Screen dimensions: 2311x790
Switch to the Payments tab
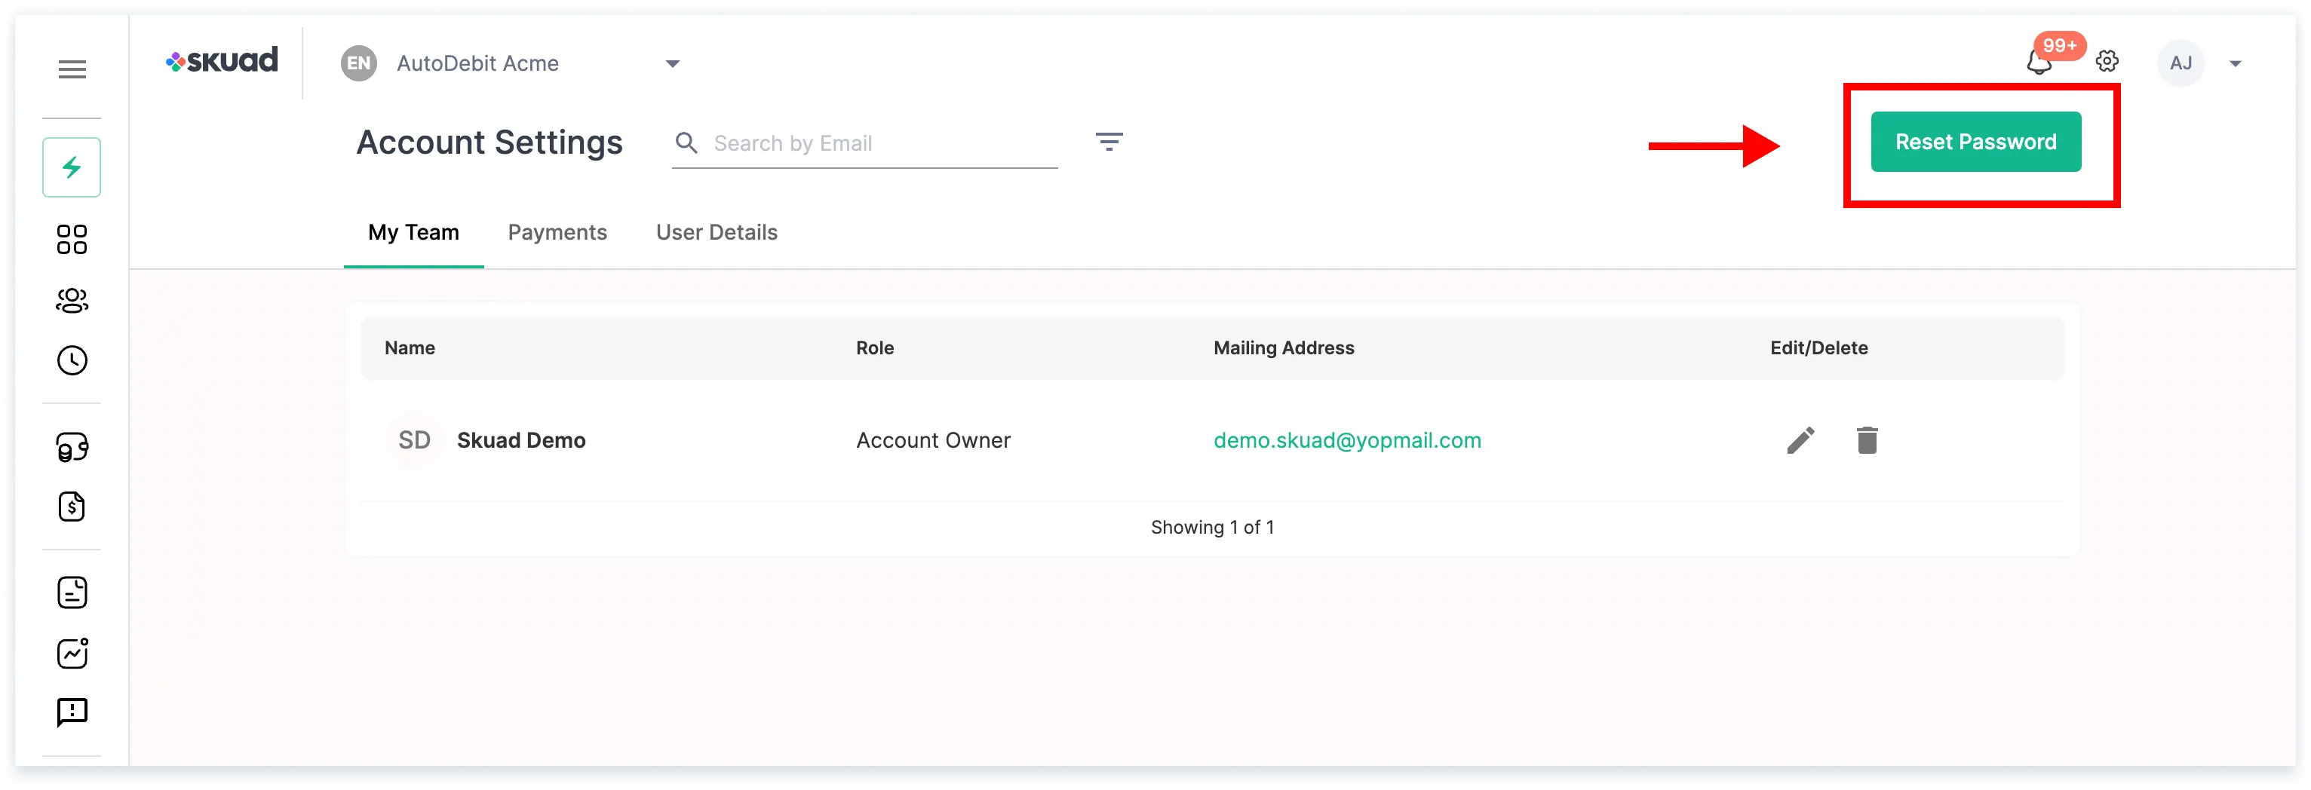coord(557,232)
